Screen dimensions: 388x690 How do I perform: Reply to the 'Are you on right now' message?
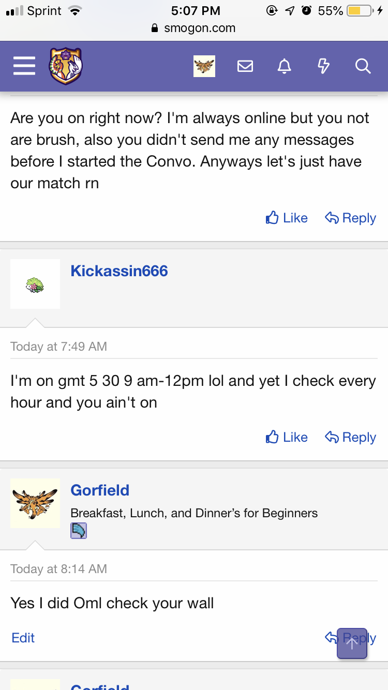pyautogui.click(x=350, y=218)
